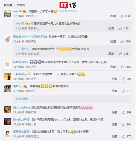
Task: Click thumbs-up on 906-like comment
Action: 124,79
